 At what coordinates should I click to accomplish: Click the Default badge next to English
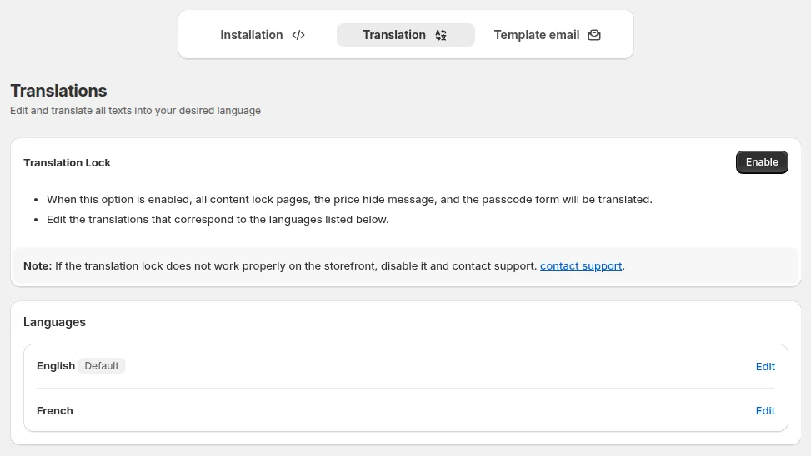[102, 366]
